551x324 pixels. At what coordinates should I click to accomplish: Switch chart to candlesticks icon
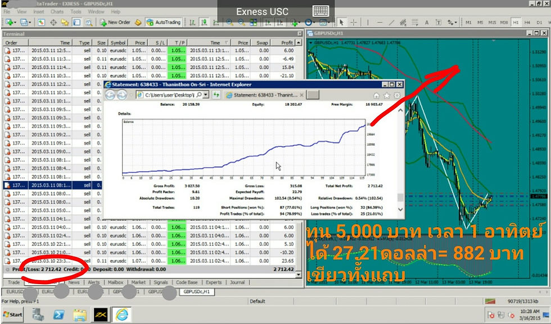[x=204, y=22]
